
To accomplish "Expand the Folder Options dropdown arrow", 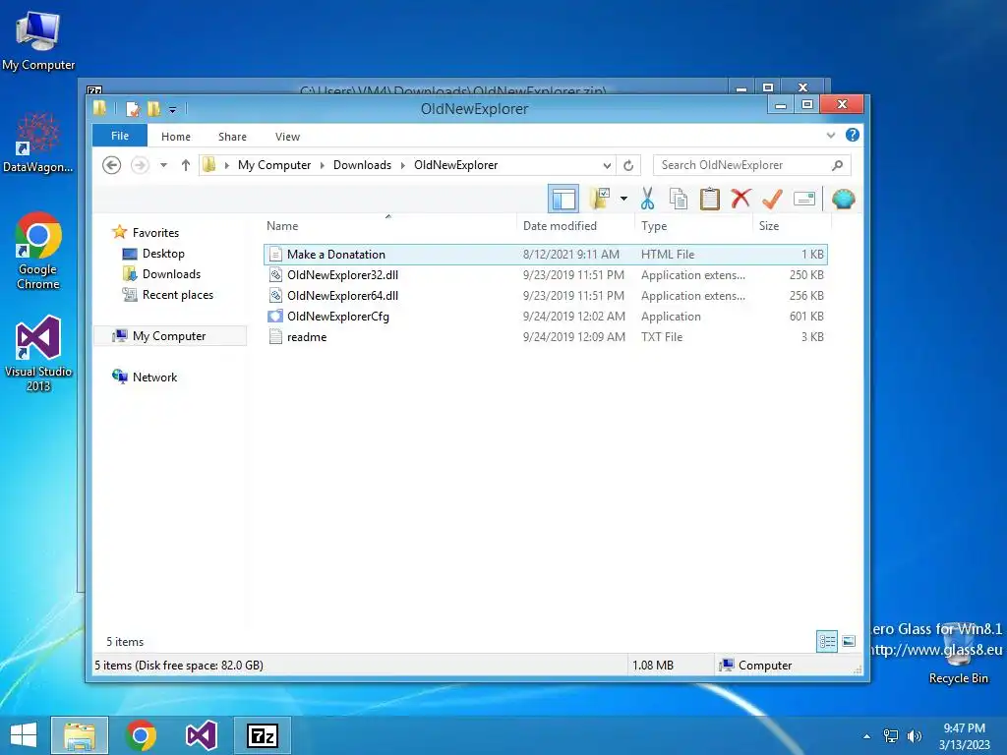I will click(622, 199).
